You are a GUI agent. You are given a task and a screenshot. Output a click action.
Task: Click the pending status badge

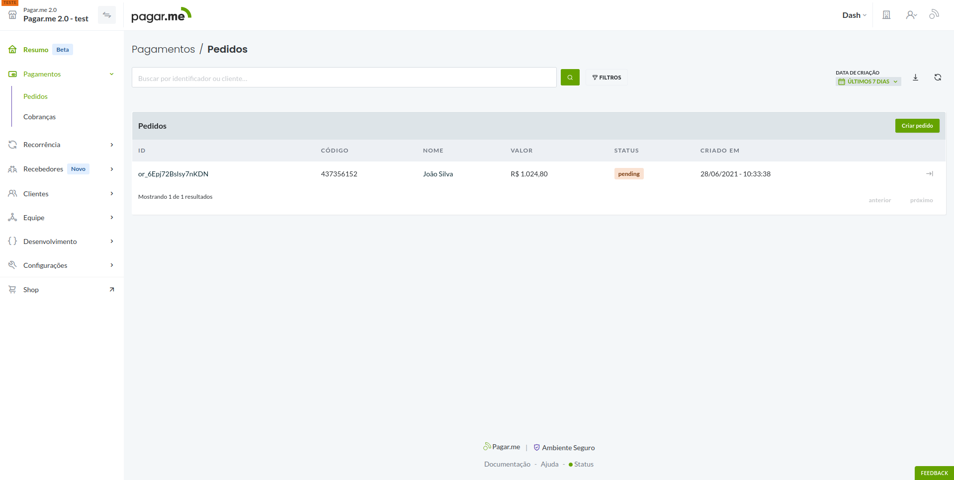point(629,174)
